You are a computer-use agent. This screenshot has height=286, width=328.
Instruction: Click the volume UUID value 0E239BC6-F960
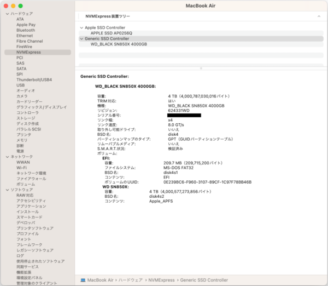click(x=207, y=182)
